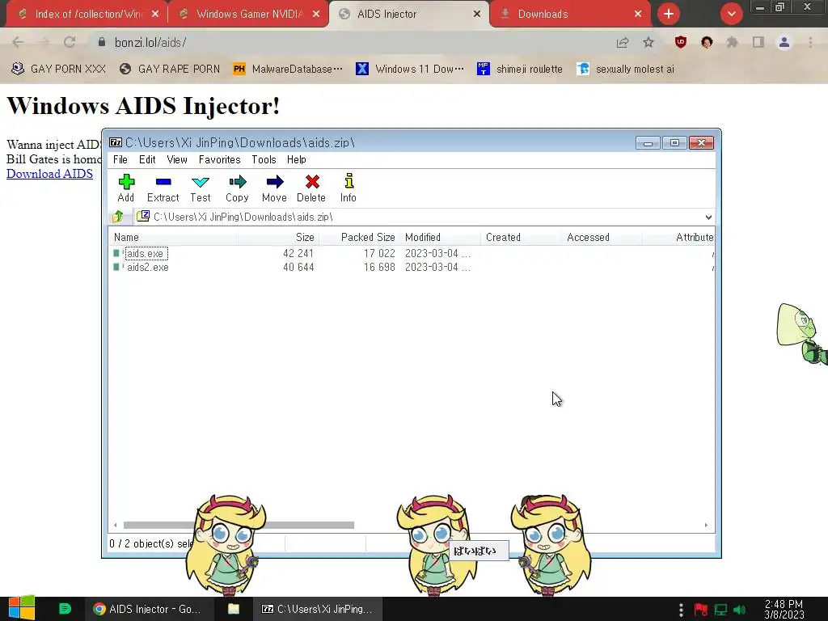Click the horizontal scrollbar thumb in 7-Zip
This screenshot has width=828, height=621.
239,525
